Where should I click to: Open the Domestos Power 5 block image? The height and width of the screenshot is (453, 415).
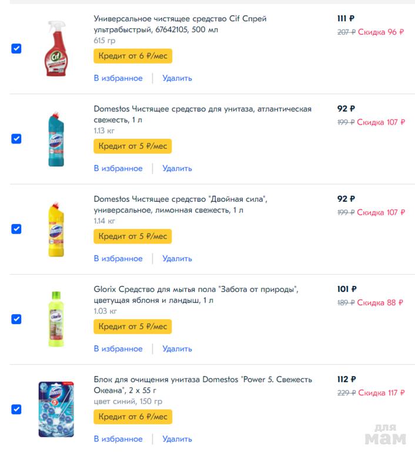tap(56, 409)
